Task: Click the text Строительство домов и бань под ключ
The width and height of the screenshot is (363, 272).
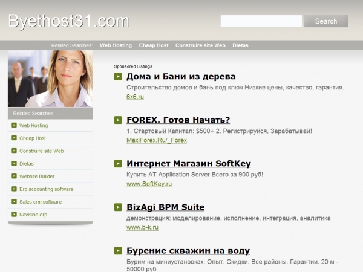Action: tap(185, 88)
